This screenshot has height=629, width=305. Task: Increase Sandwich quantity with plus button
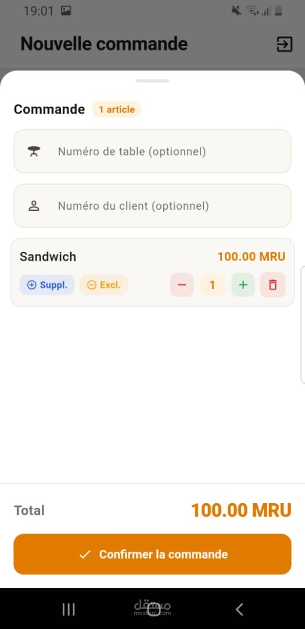click(x=243, y=285)
